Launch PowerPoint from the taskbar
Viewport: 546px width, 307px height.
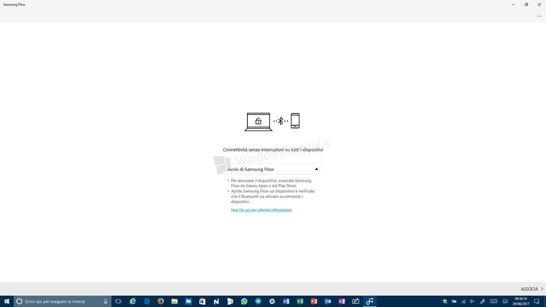tap(314, 301)
